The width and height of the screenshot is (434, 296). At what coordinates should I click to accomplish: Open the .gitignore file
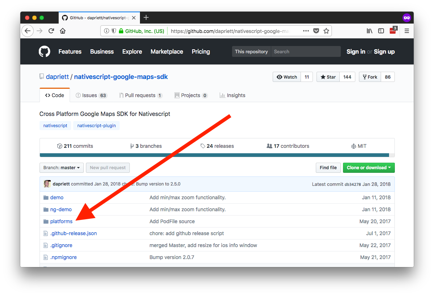(61, 245)
